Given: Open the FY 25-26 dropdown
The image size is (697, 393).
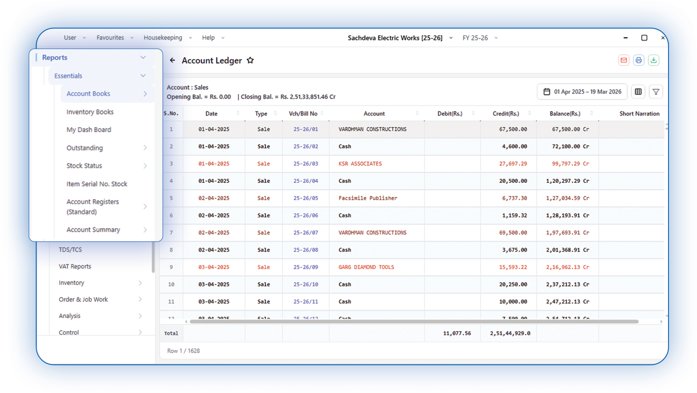Looking at the screenshot, I should pyautogui.click(x=480, y=38).
